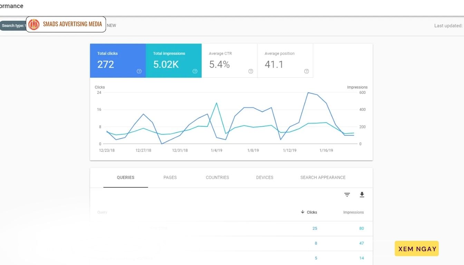Open help icon on Average CTR card

(x=251, y=71)
